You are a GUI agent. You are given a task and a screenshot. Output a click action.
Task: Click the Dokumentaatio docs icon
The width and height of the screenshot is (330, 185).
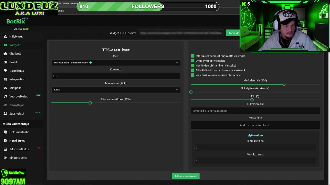pyautogui.click(x=5, y=132)
